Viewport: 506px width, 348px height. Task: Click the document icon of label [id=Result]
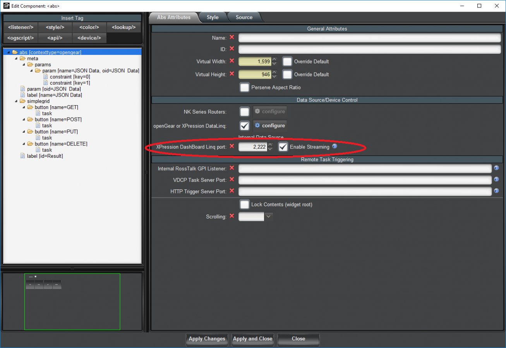(23, 156)
